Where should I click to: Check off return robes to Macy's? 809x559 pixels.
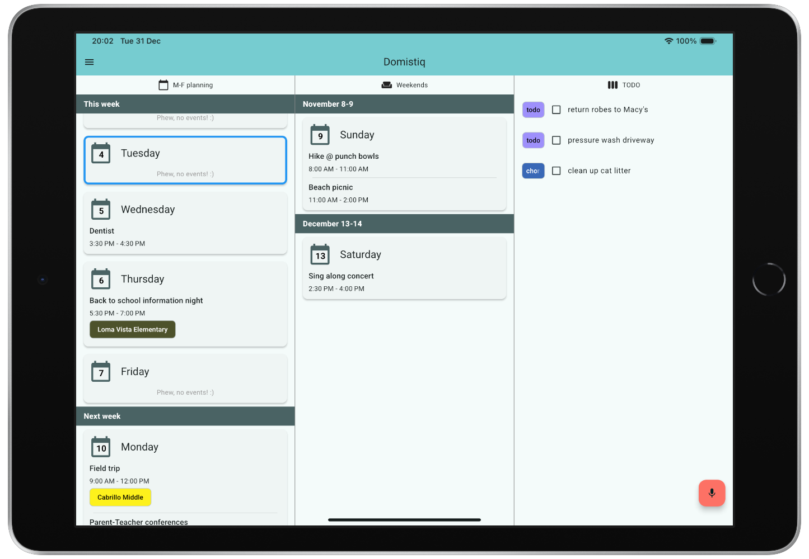(x=556, y=110)
